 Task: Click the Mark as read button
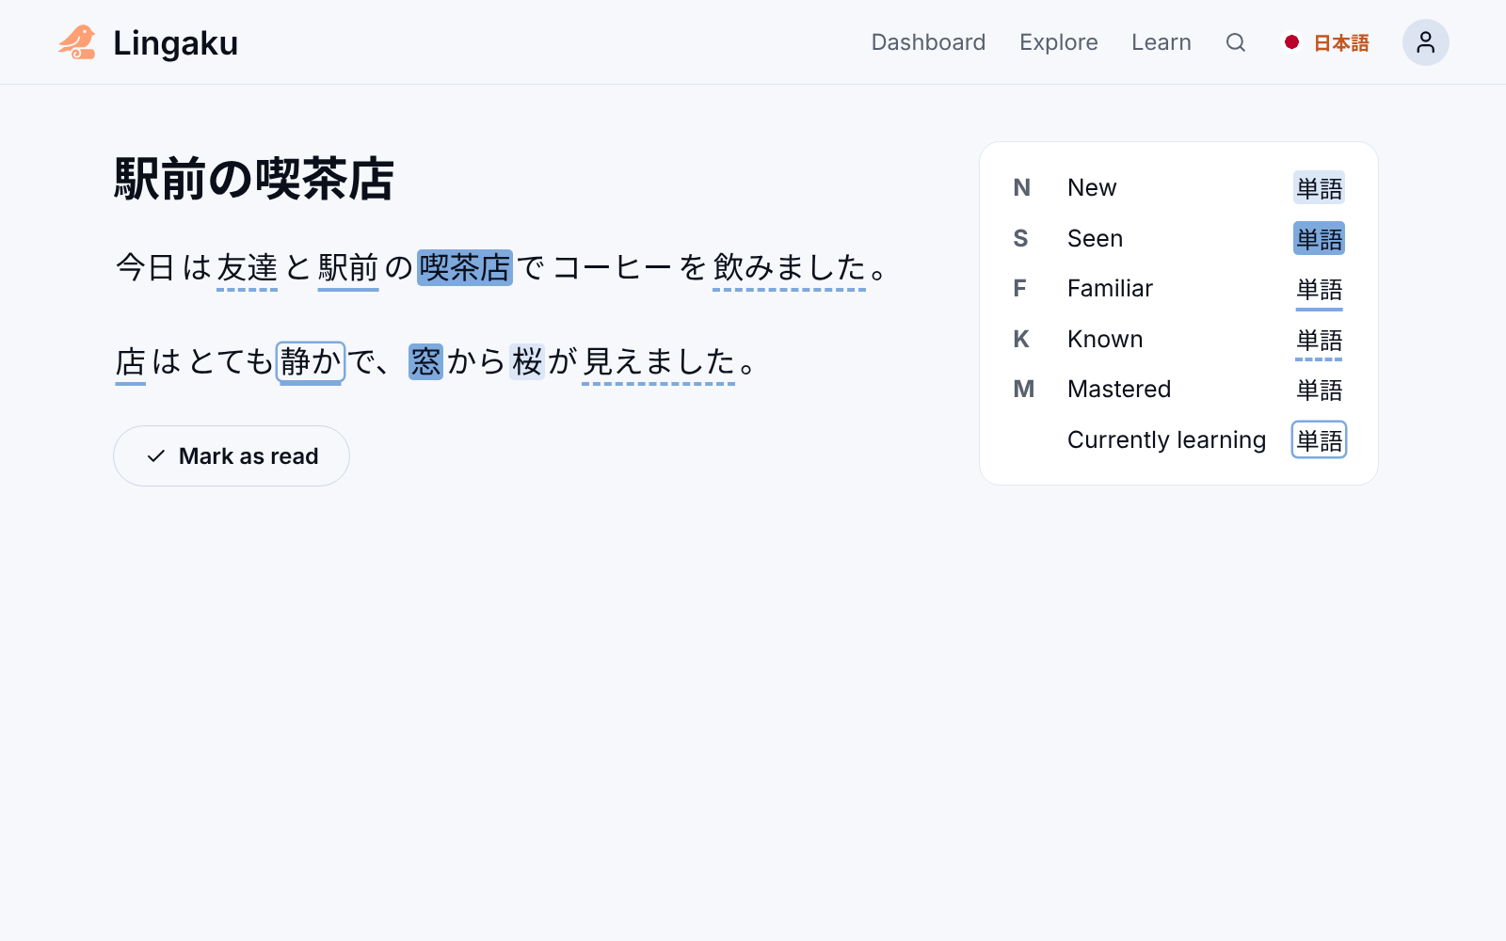click(x=232, y=456)
